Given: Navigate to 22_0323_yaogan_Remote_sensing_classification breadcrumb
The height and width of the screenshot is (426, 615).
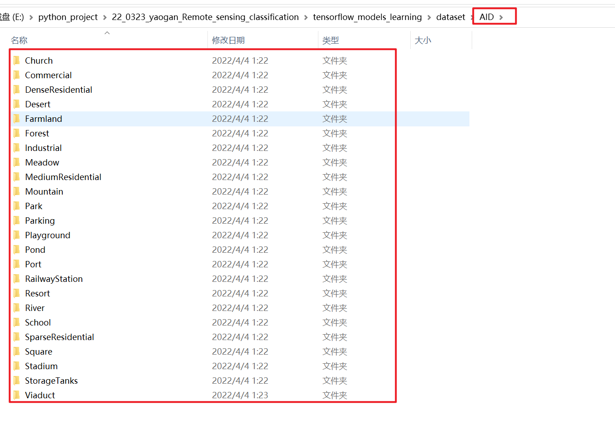Looking at the screenshot, I should [x=205, y=17].
